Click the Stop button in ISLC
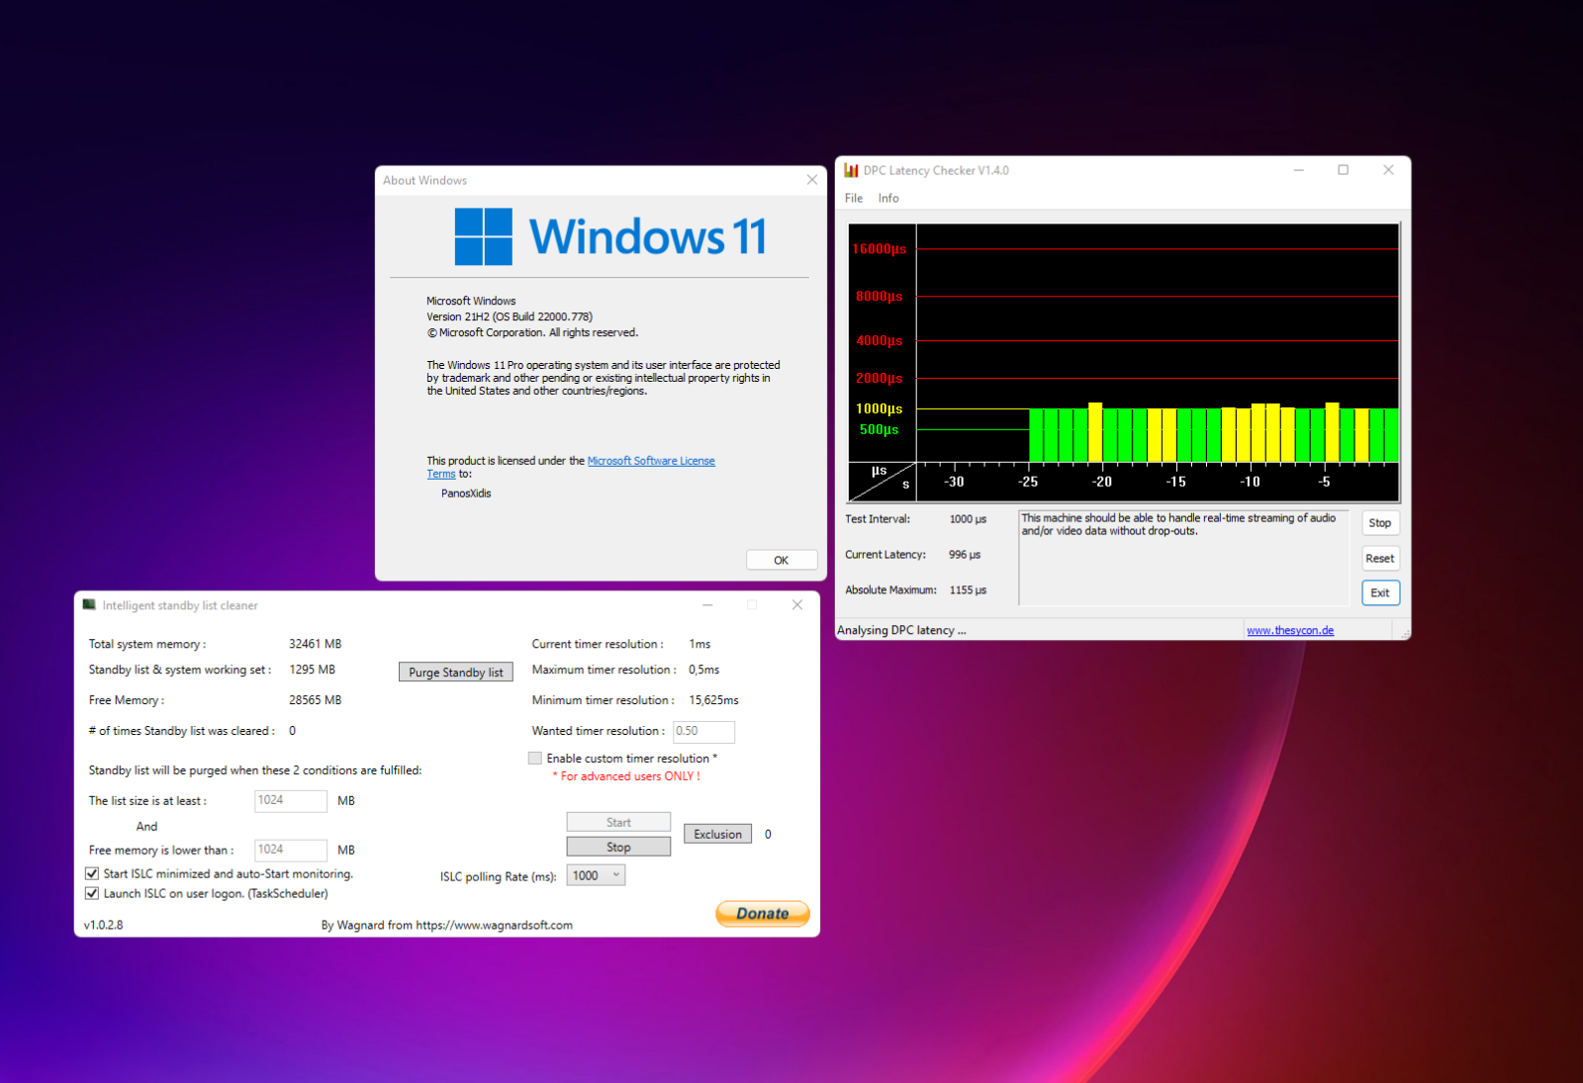 [x=618, y=848]
